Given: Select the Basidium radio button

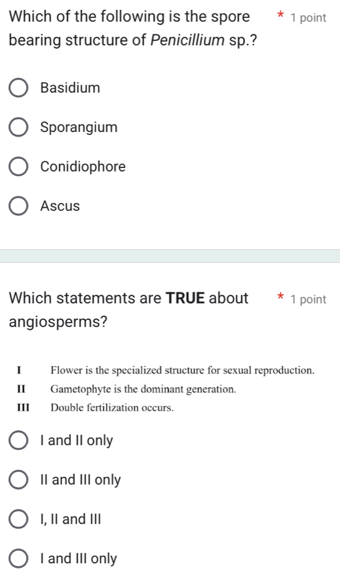Looking at the screenshot, I should click(x=18, y=87).
